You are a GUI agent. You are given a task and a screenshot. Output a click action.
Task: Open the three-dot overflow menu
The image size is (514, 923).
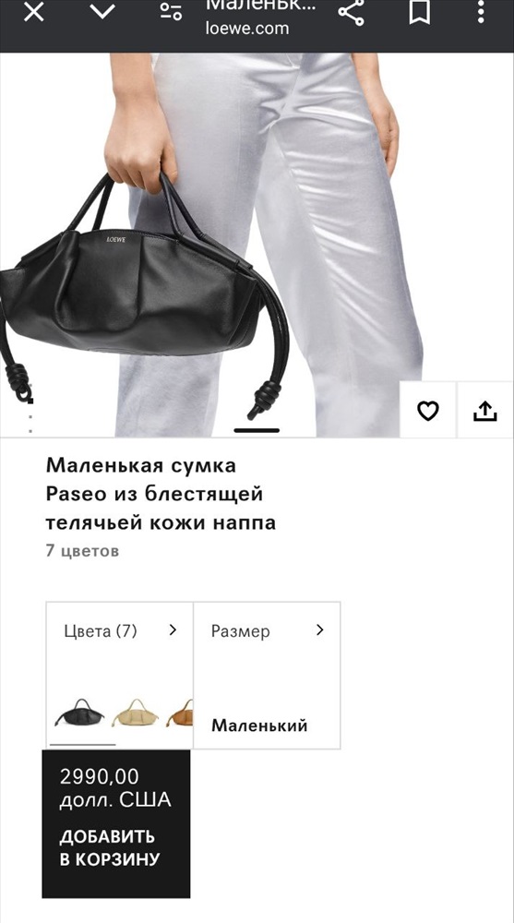click(481, 12)
